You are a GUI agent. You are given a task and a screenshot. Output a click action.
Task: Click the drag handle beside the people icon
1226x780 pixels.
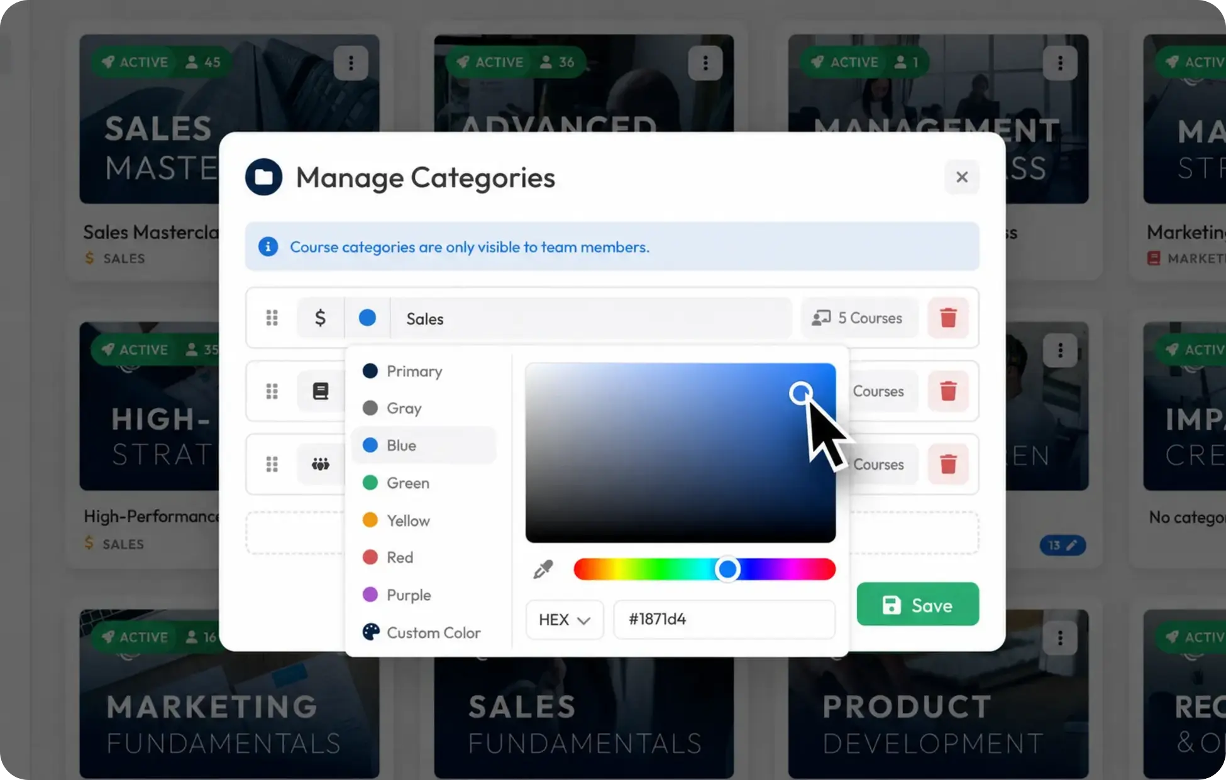[x=272, y=465]
